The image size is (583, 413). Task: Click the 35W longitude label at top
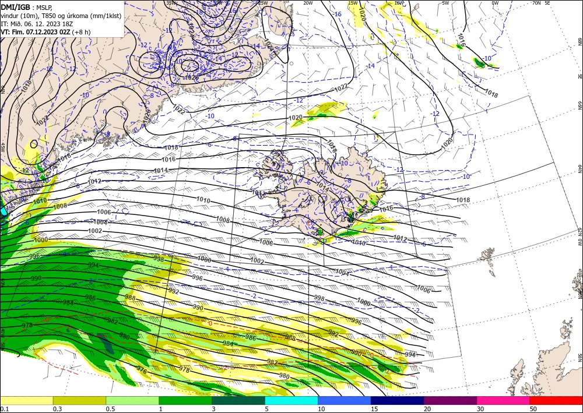coord(171,3)
